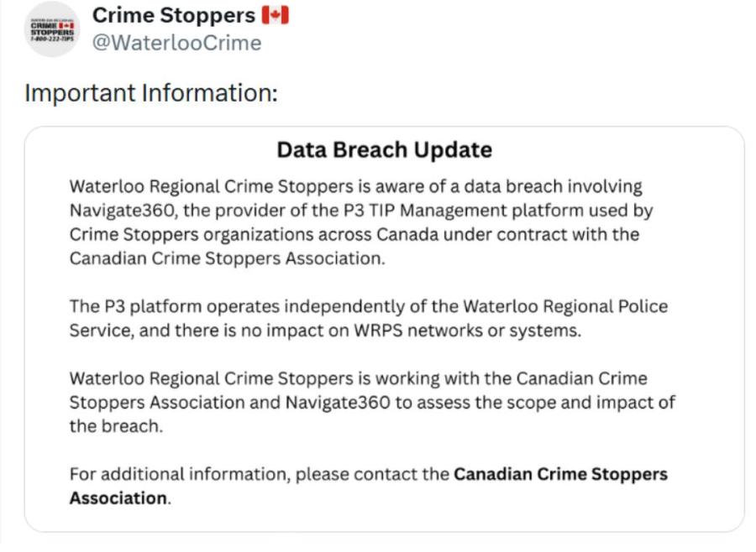The image size is (756, 552).
Task: Open the @WaterlooCrime handle link
Action: point(177,43)
